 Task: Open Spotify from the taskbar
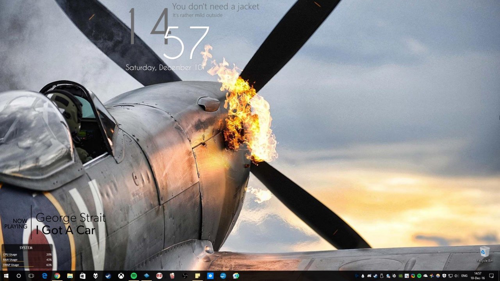point(134,276)
